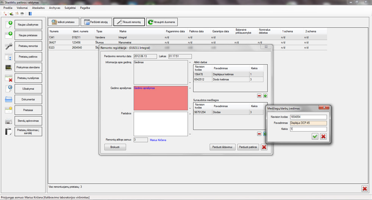This screenshot has height=200, width=372.
Task: Add new row to Atlikti darbai
Action: [x=265, y=96]
